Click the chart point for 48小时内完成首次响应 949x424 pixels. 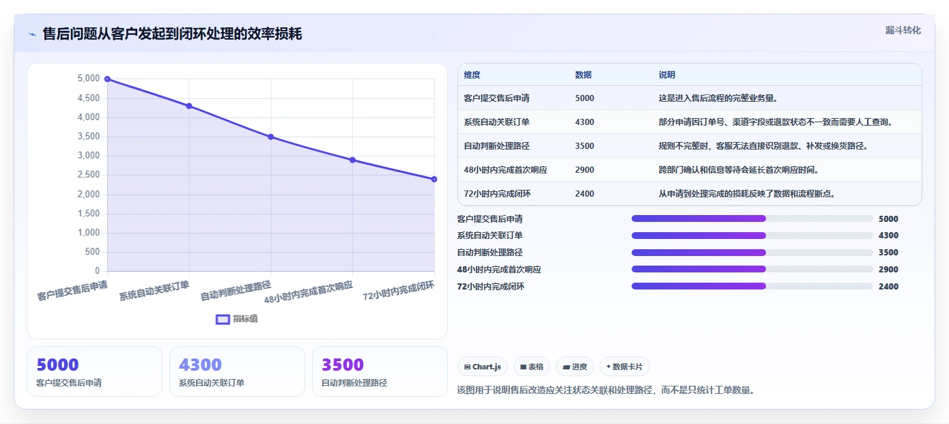(352, 160)
